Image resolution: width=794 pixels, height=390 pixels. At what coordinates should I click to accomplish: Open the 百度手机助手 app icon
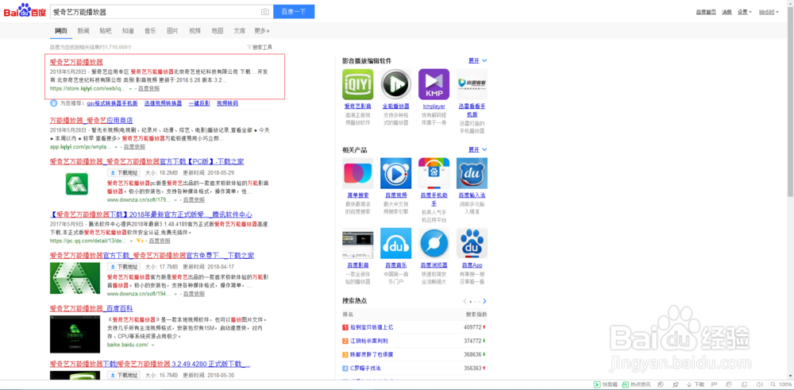tap(434, 173)
